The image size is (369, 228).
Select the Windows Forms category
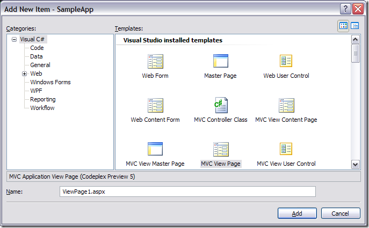point(50,82)
